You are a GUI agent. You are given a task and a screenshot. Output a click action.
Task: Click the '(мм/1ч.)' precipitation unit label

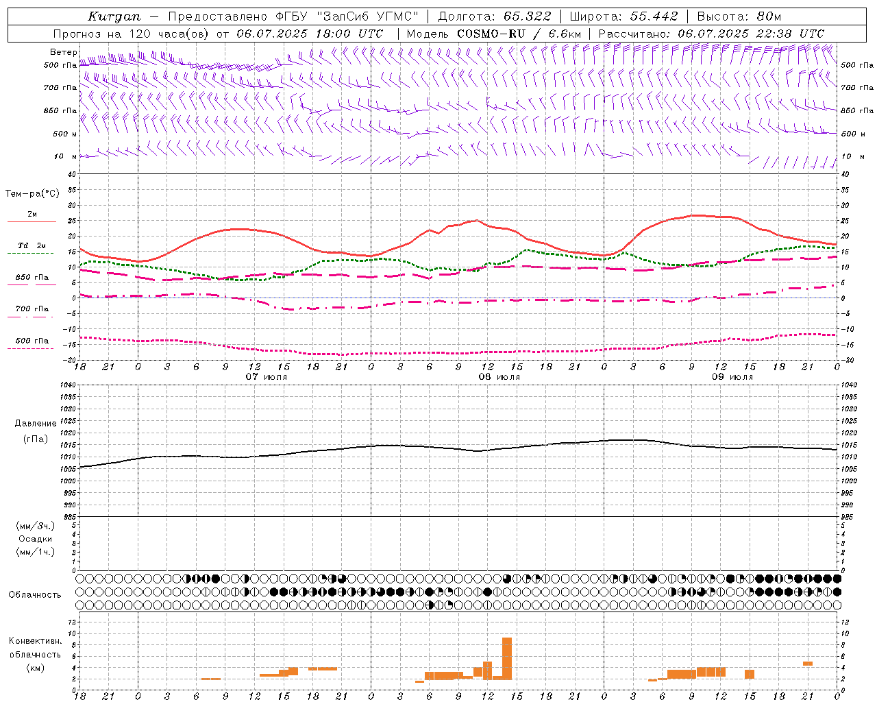(x=36, y=552)
